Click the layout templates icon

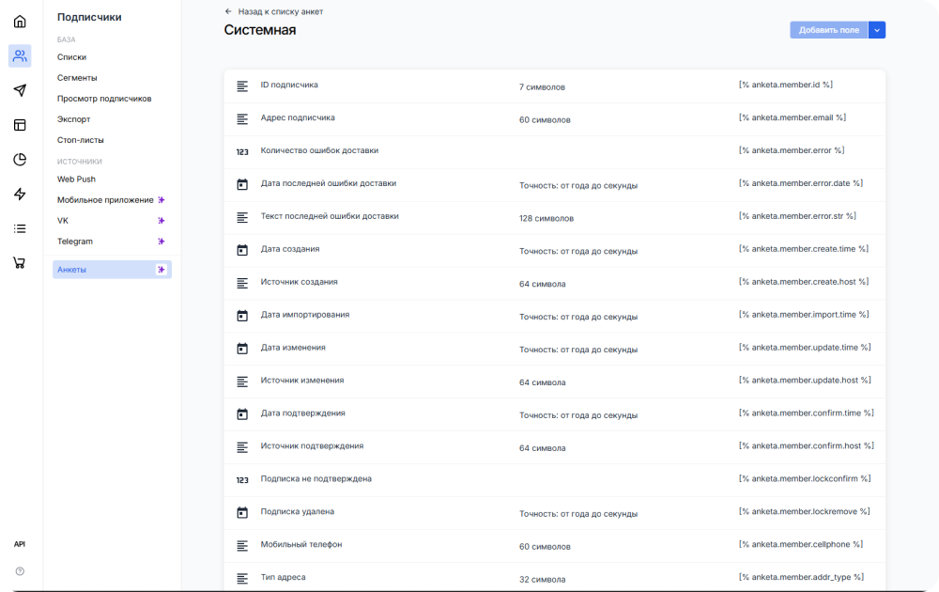(x=20, y=125)
